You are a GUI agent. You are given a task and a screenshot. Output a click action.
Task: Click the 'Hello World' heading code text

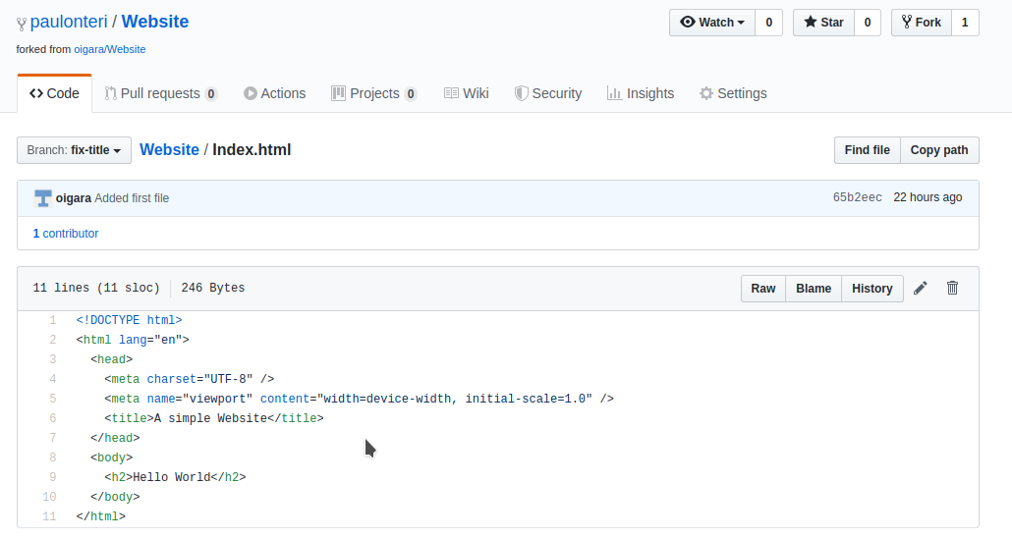pyautogui.click(x=172, y=477)
